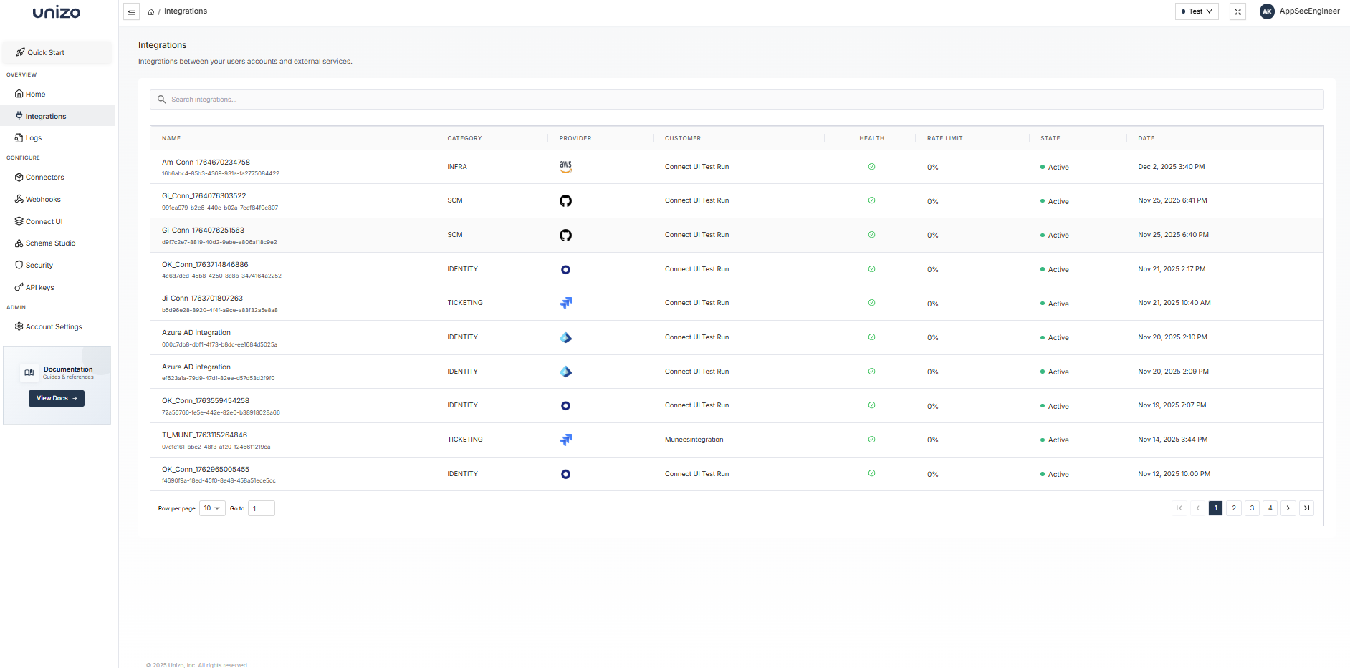Open Quick Start in the sidebar
1350x668 pixels.
[57, 52]
